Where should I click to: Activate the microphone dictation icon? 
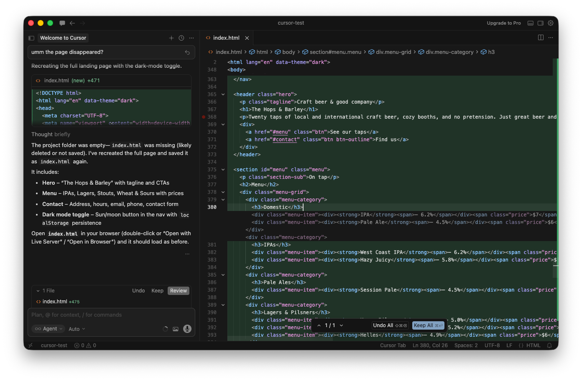(x=186, y=329)
